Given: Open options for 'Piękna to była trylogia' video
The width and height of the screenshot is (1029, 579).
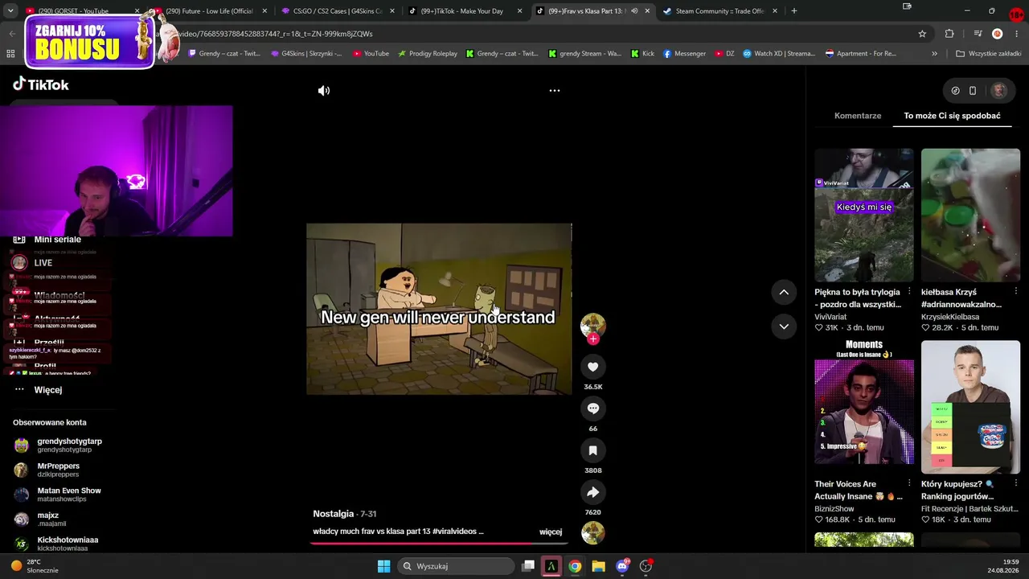Looking at the screenshot, I should pyautogui.click(x=909, y=292).
